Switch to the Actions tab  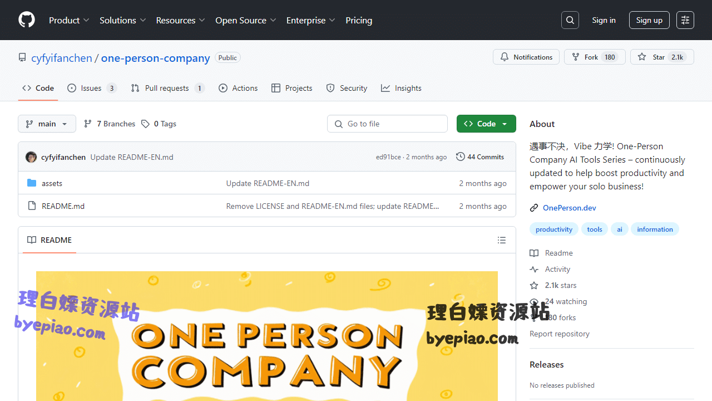click(x=238, y=88)
